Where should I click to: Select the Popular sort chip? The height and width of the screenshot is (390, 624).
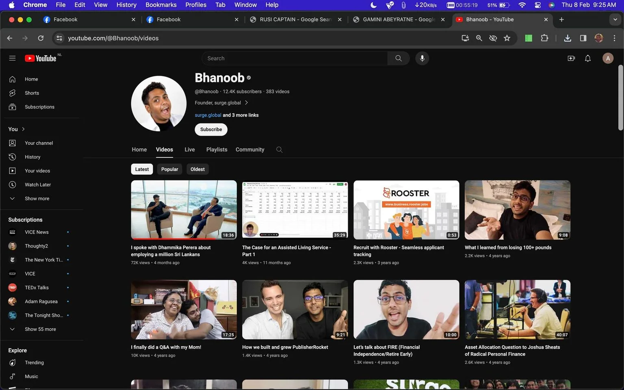[x=169, y=169]
